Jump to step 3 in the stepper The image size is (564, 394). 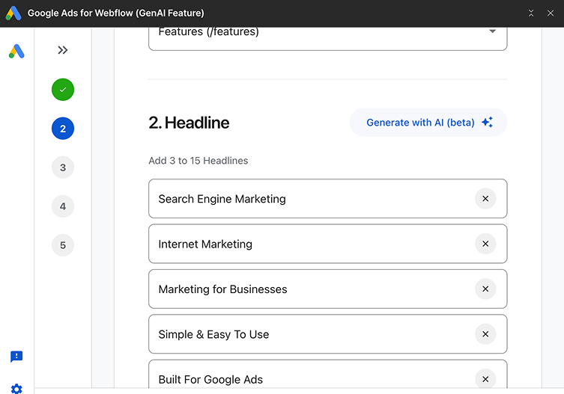(x=63, y=167)
